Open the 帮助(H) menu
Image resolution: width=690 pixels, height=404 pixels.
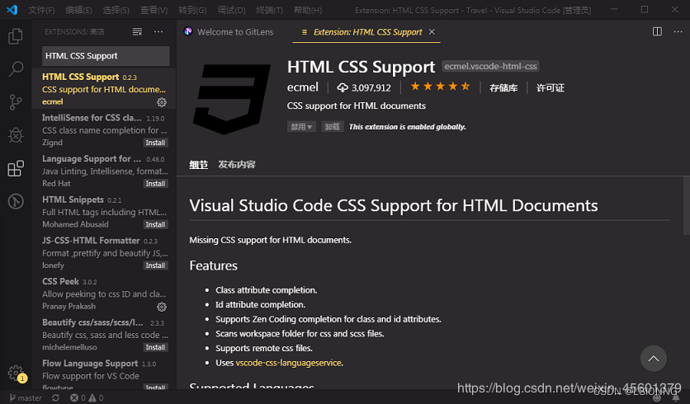coord(308,10)
